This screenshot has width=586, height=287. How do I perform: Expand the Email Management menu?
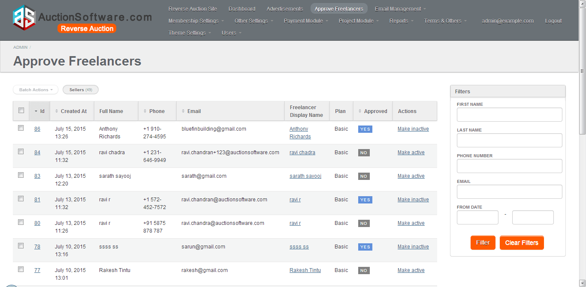[400, 9]
